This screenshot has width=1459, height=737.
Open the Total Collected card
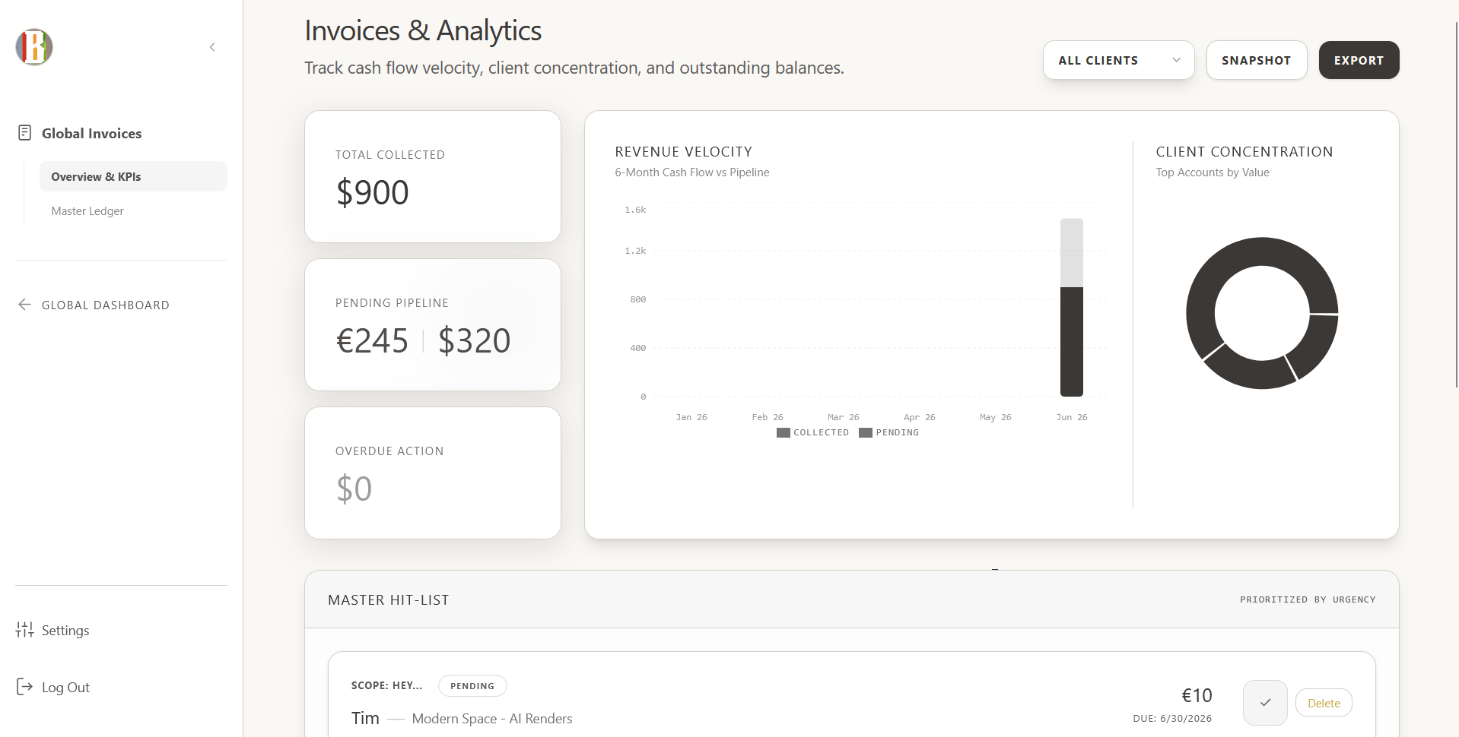point(433,177)
